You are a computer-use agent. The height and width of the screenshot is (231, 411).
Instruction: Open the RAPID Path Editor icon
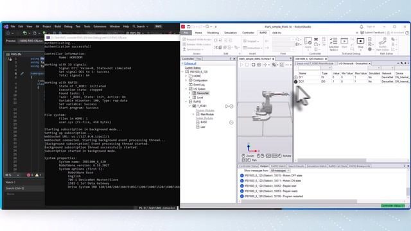point(383,41)
